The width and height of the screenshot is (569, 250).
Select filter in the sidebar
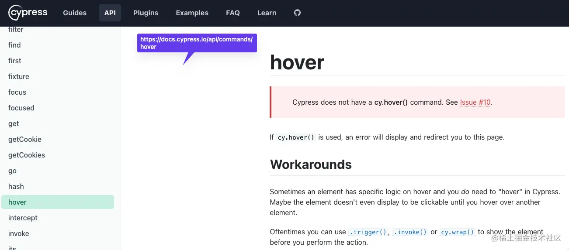[16, 29]
